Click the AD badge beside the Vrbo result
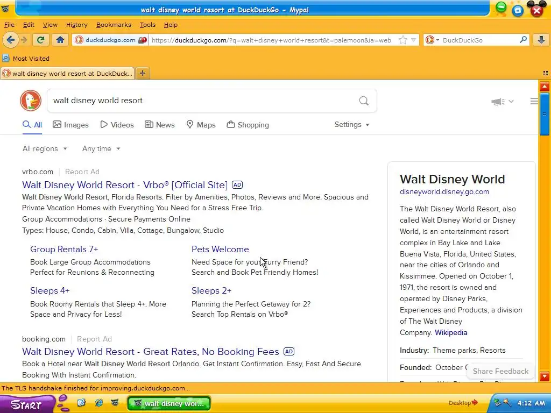This screenshot has height=413, width=551. [237, 185]
